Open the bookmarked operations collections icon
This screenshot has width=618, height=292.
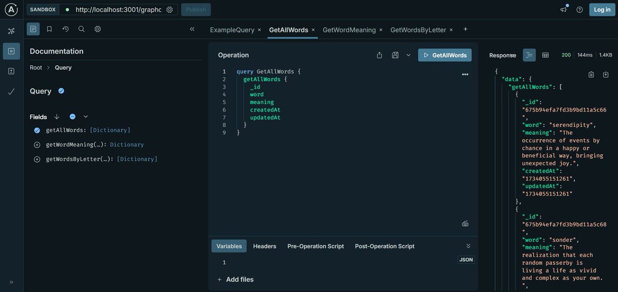click(49, 29)
